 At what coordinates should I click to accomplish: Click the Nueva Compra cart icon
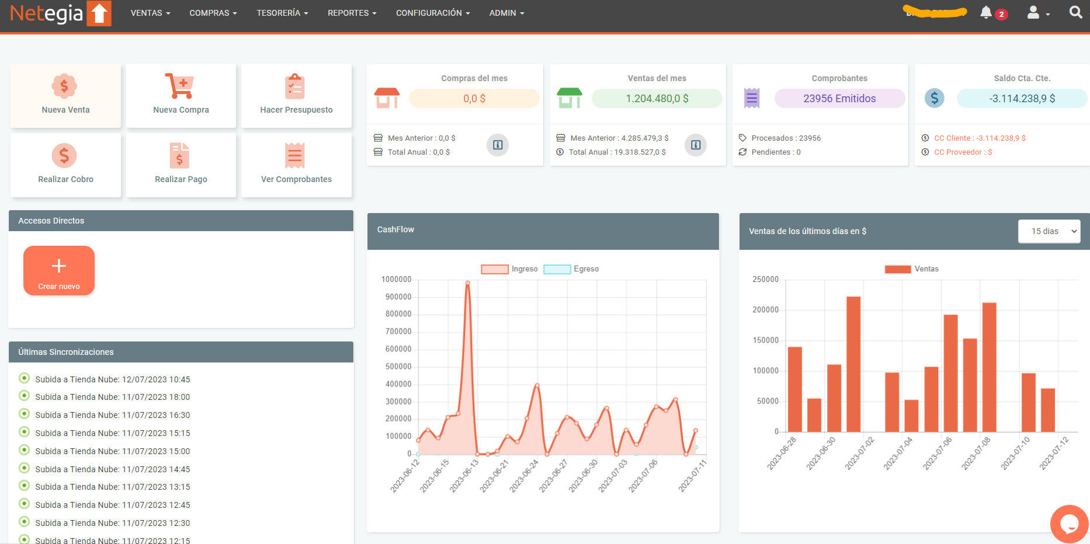pos(180,86)
